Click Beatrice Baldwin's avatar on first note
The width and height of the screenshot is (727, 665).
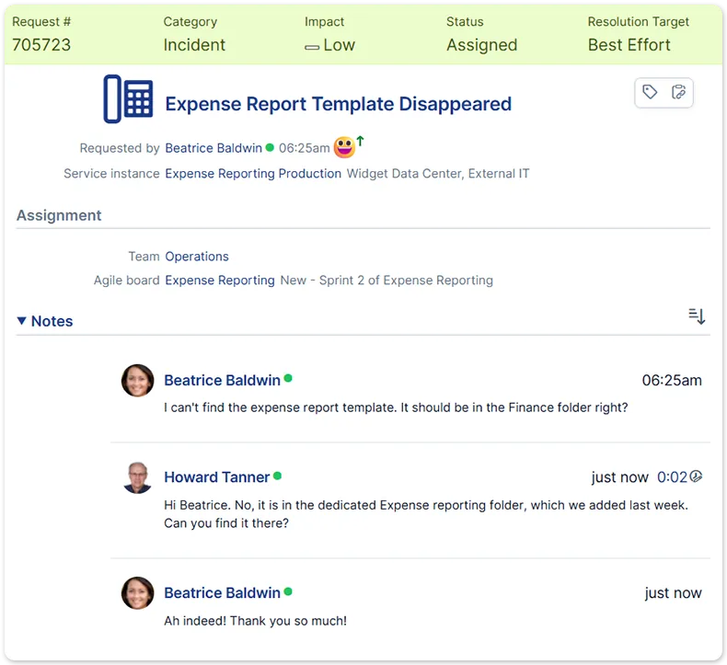[138, 381]
